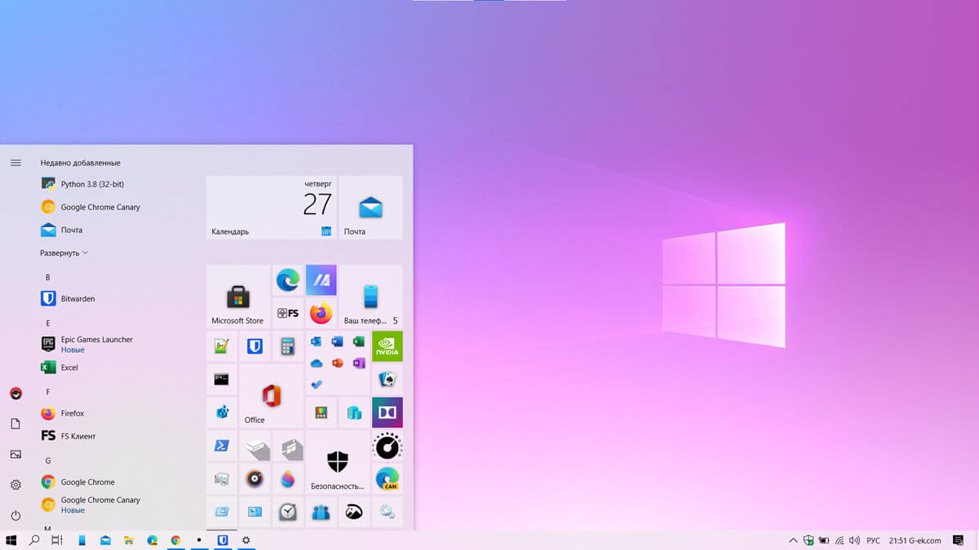979x550 pixels.
Task: Open the Calculator tile
Action: click(x=287, y=346)
